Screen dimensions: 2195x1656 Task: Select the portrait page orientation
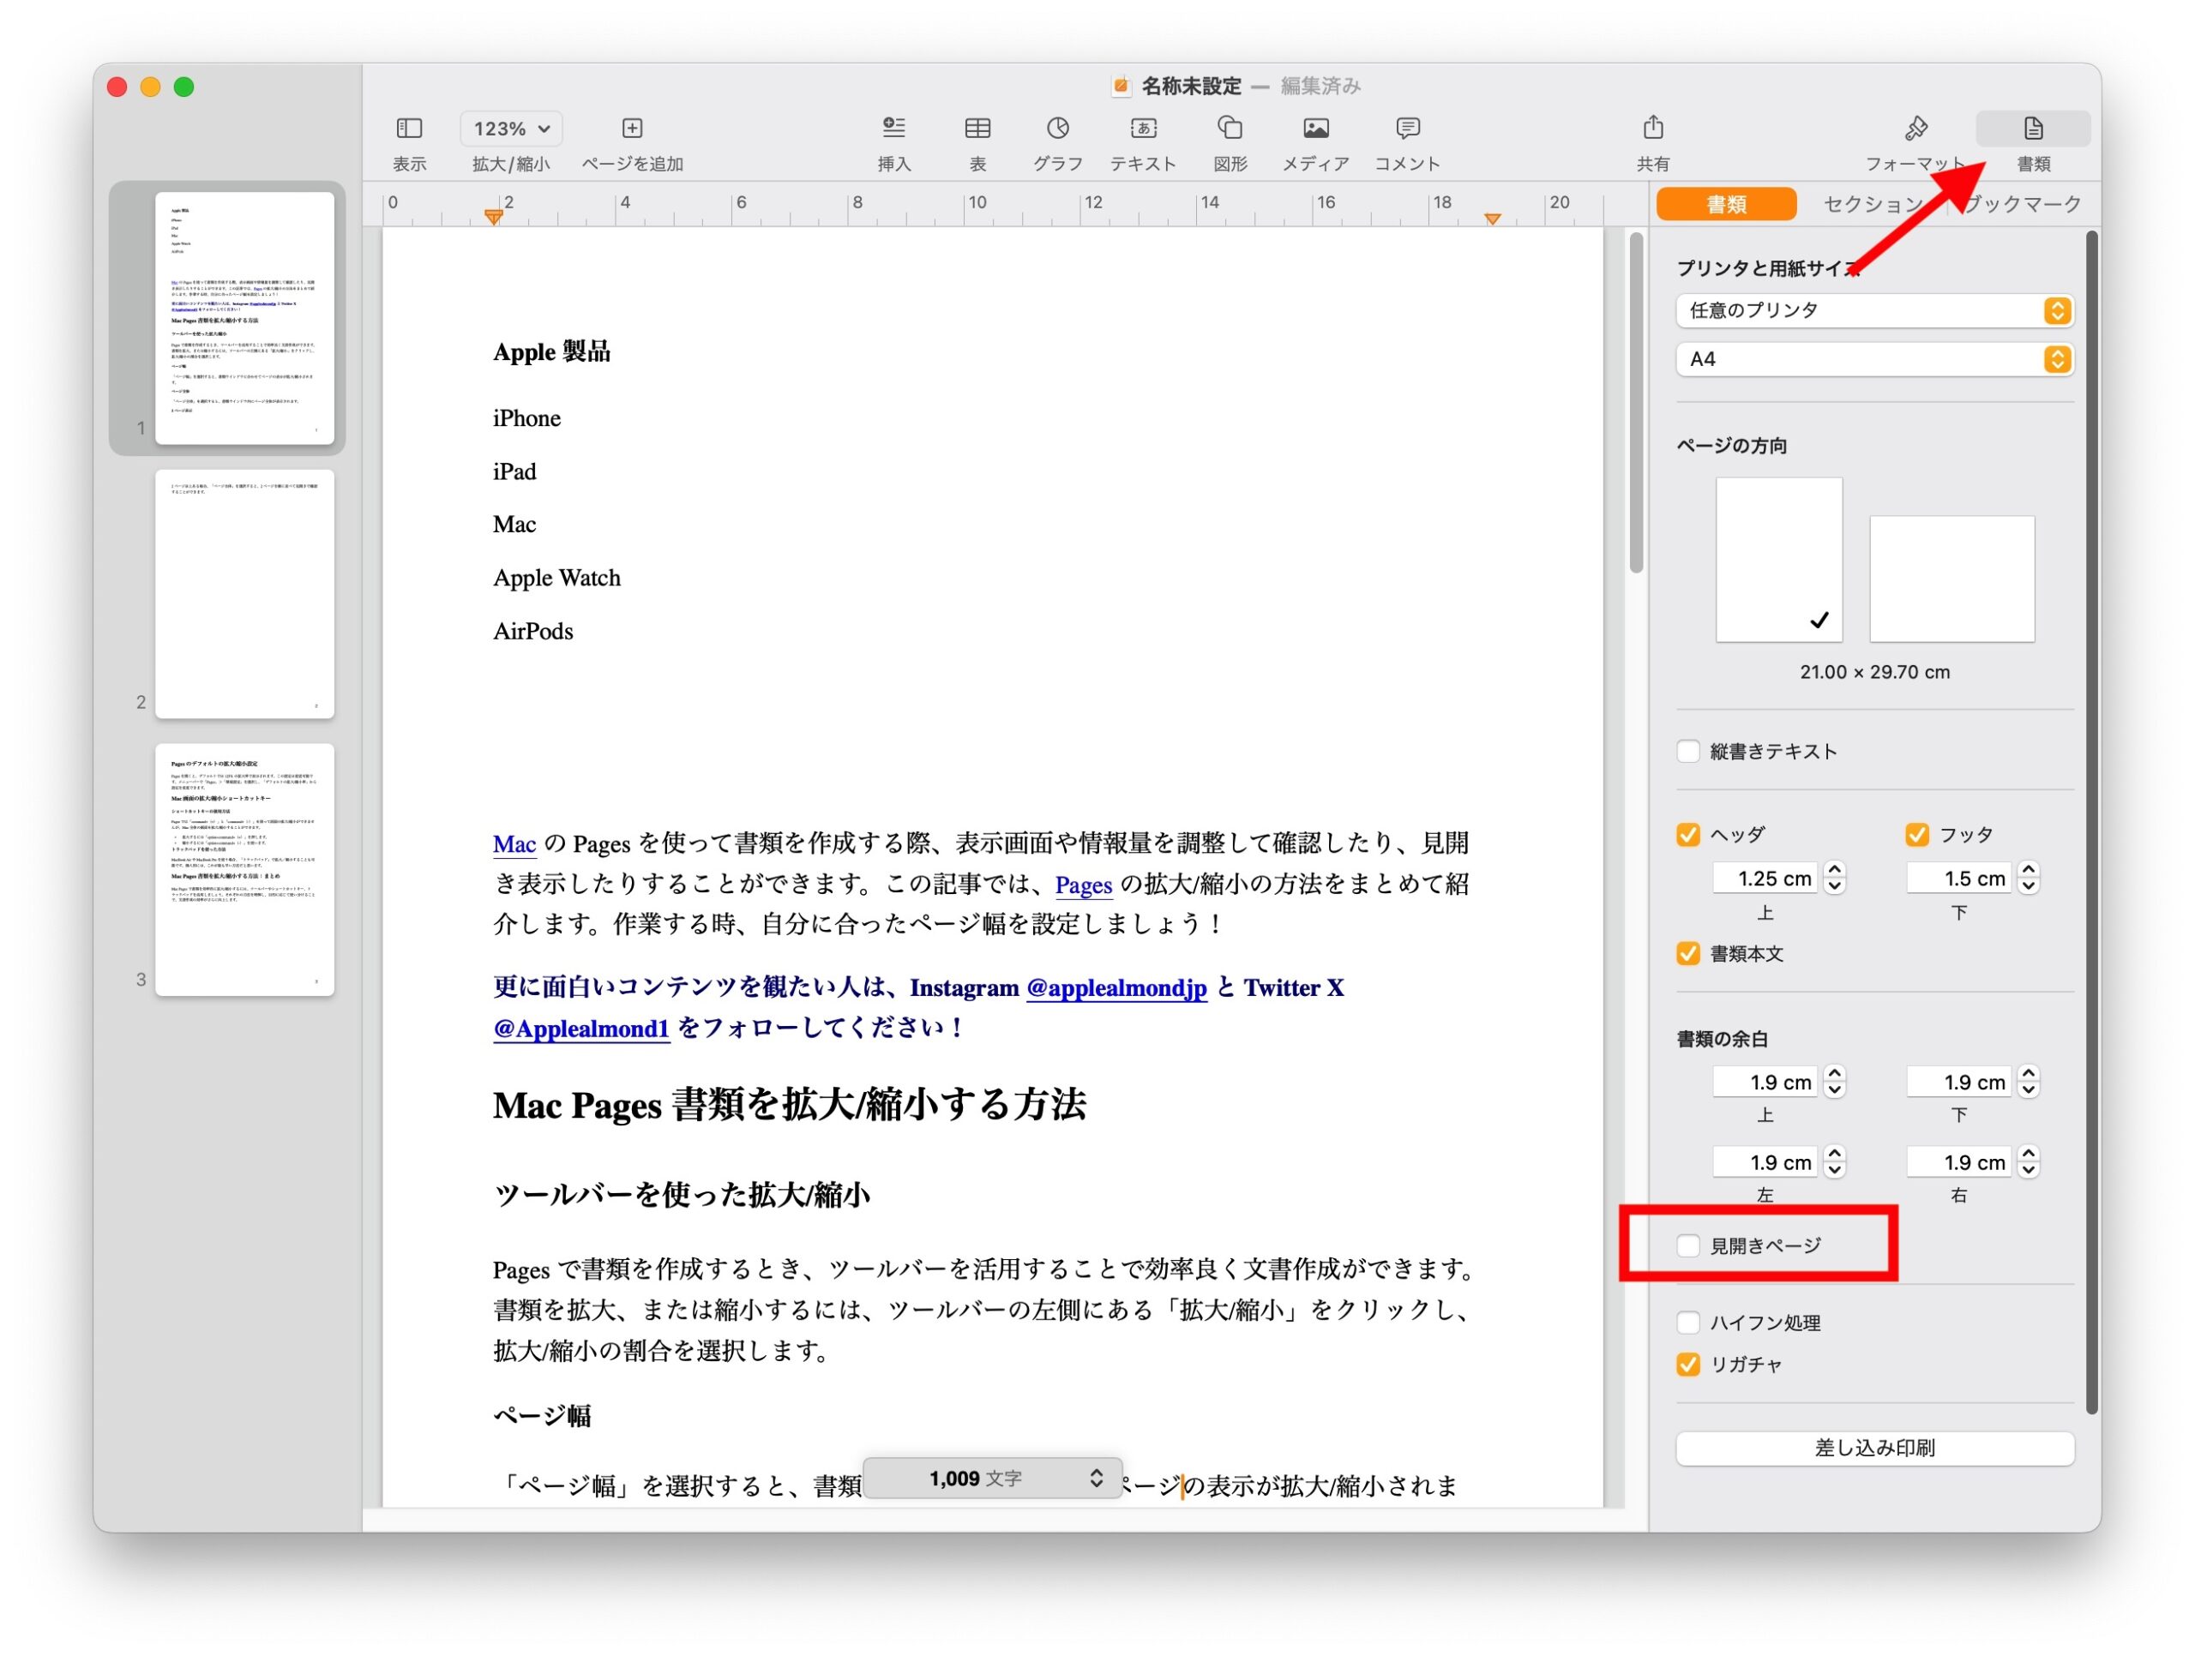(x=1778, y=560)
